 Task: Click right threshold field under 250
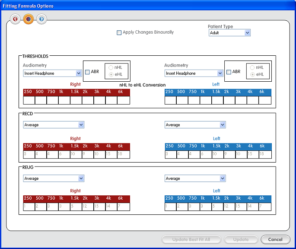click(29, 100)
